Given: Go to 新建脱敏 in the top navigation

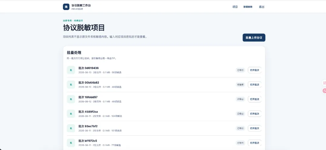Looking at the screenshot, I should (248, 7).
